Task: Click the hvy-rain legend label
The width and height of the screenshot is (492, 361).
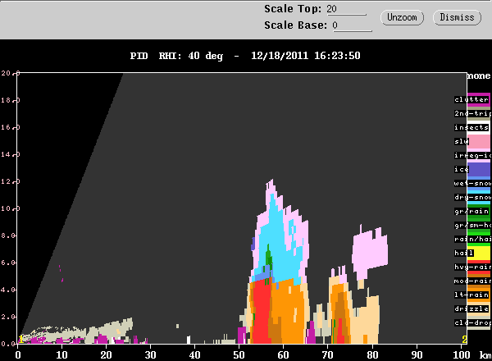Action: pyautogui.click(x=472, y=267)
